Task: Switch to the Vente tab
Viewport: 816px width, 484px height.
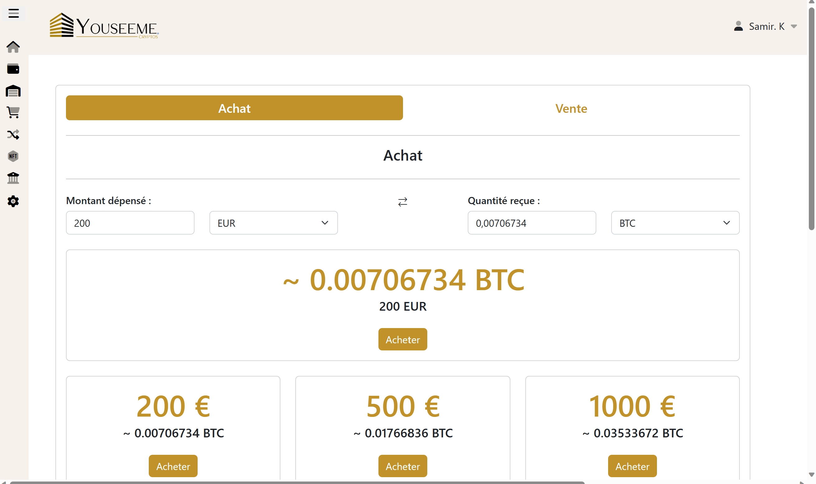Action: pos(571,108)
